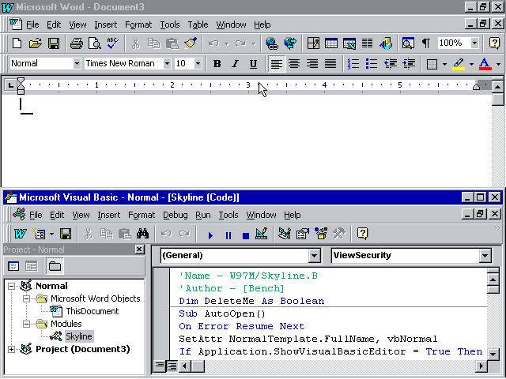Toggle Show/Hide paragraph marks
This screenshot has width=506, height=379.
[x=426, y=43]
